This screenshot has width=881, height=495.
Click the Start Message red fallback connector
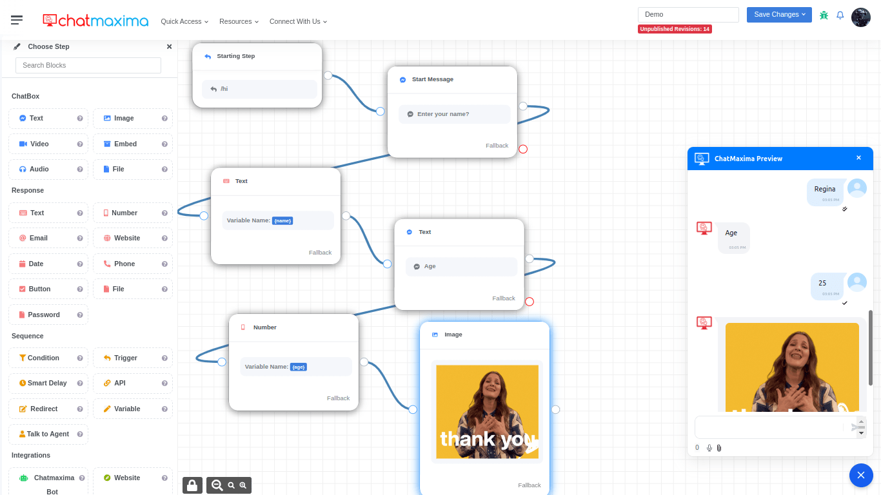click(523, 149)
